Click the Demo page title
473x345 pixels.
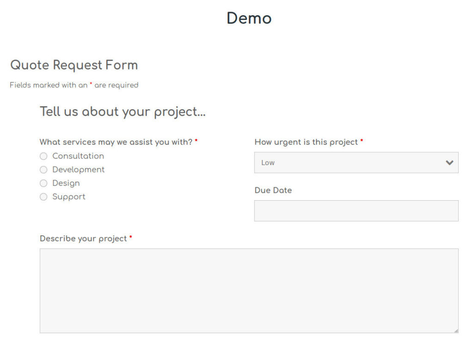point(249,18)
